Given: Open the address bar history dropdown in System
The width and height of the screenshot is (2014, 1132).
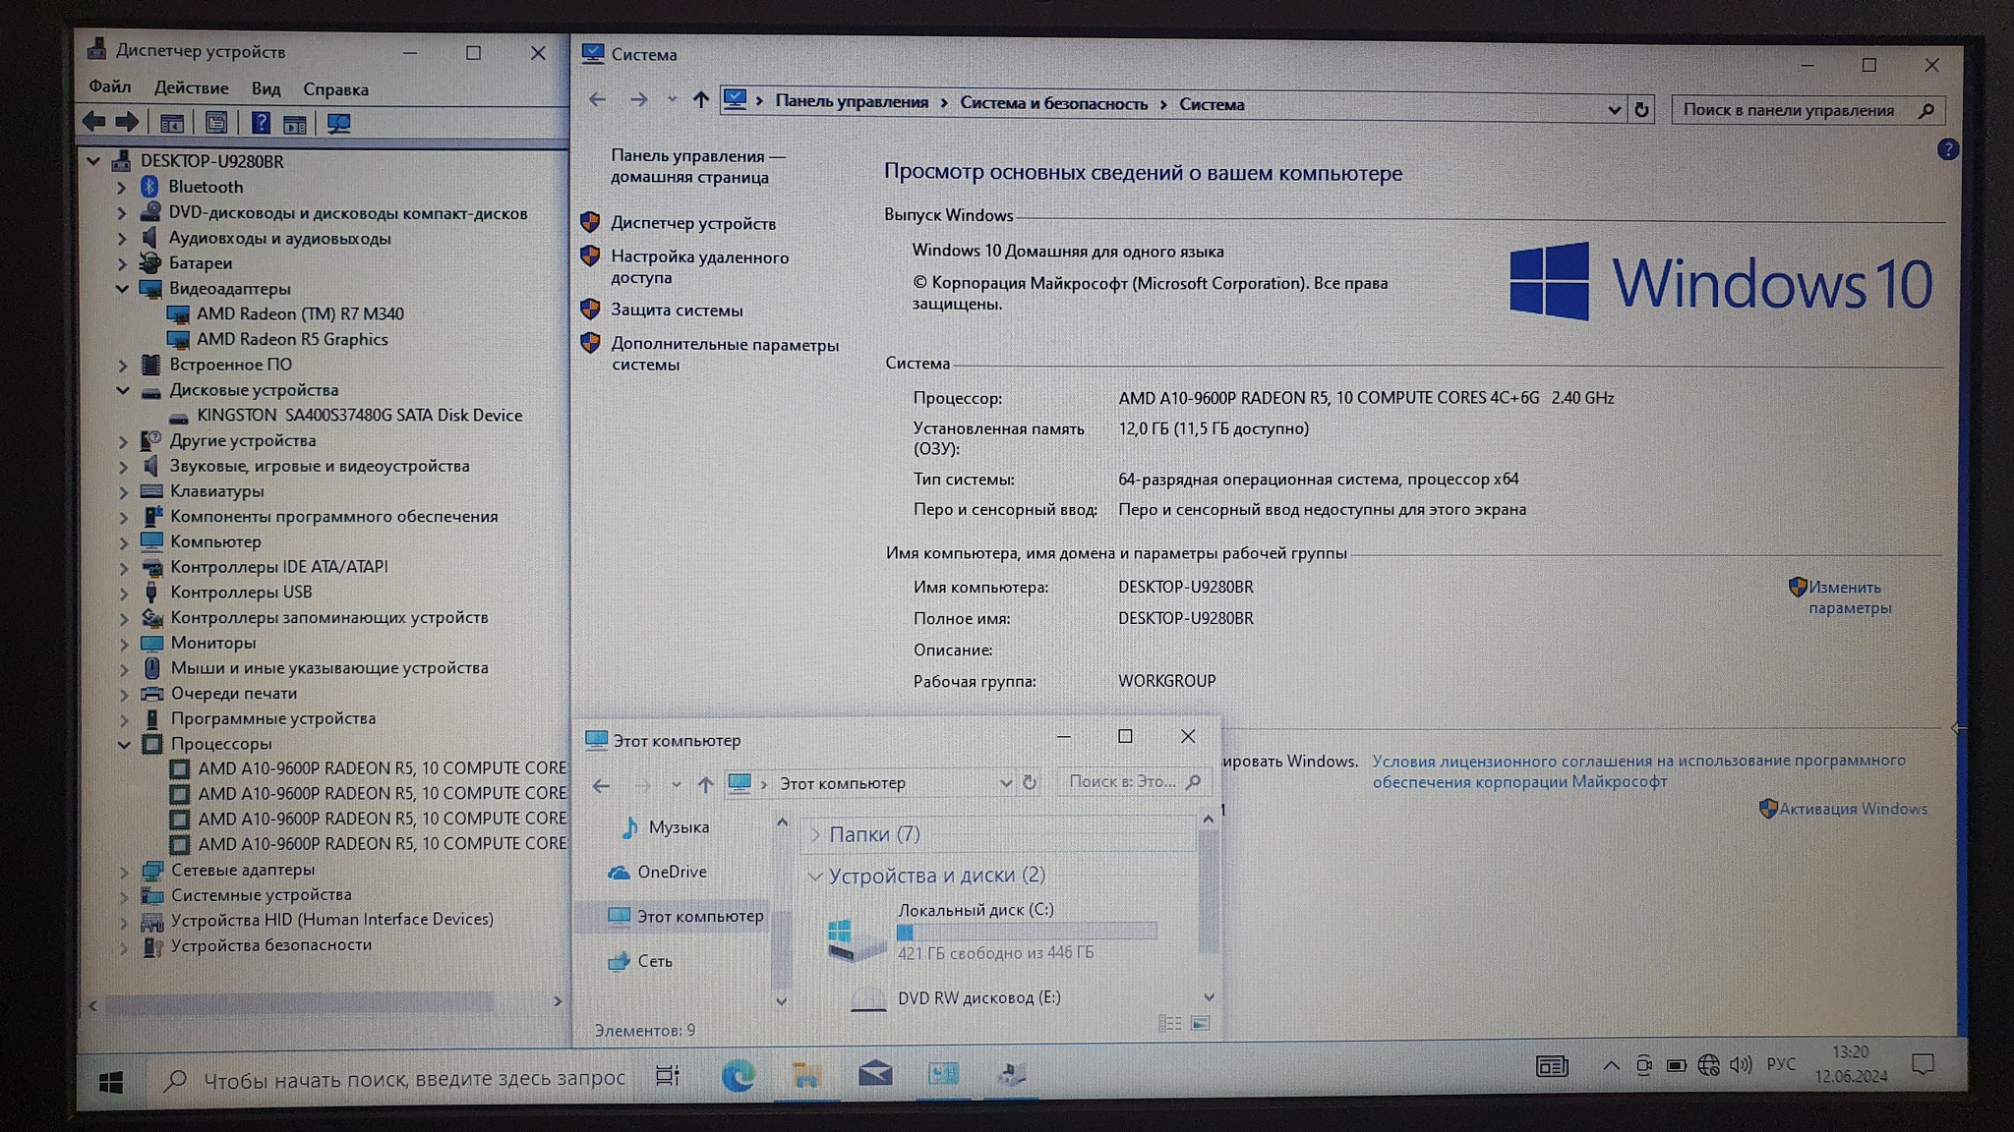Looking at the screenshot, I should coord(1614,110).
